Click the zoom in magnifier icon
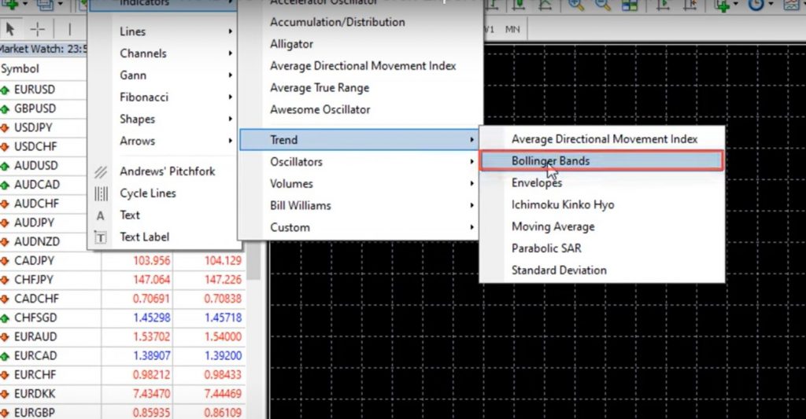 (x=576, y=6)
